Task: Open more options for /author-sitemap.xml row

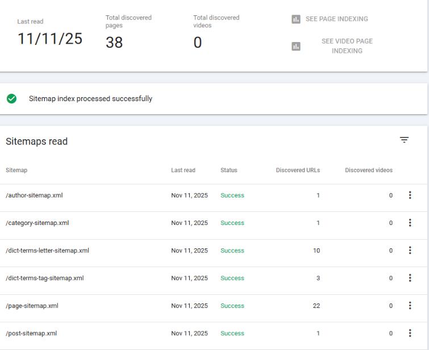Action: click(410, 195)
